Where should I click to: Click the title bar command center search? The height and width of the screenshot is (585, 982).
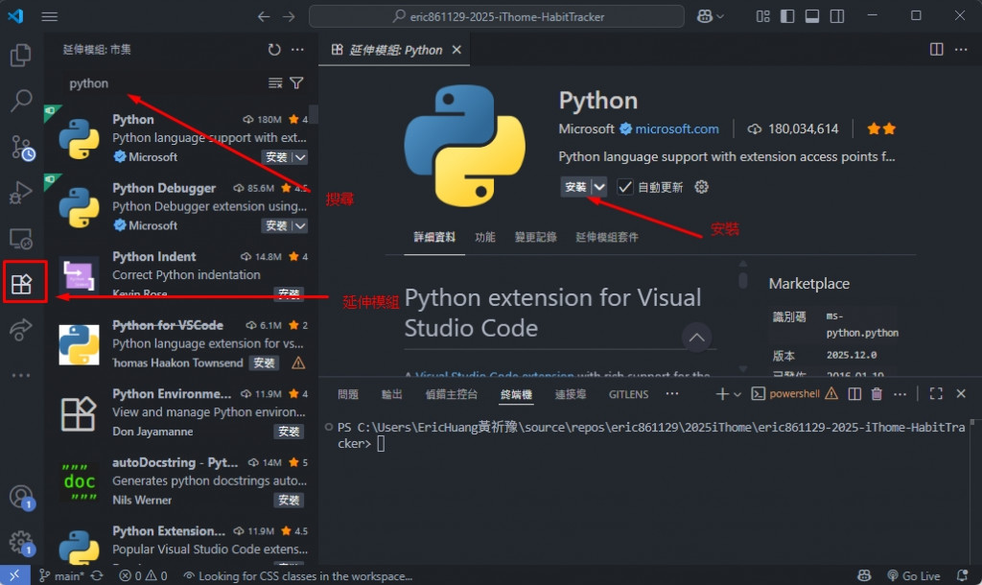[x=496, y=16]
